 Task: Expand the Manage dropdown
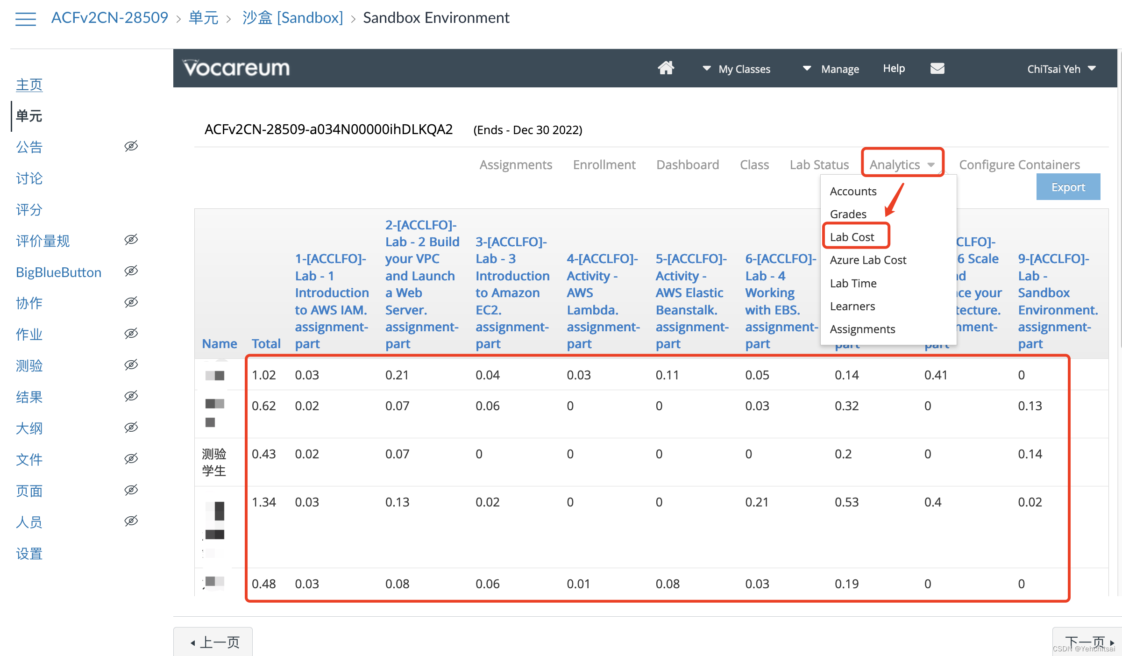click(831, 69)
